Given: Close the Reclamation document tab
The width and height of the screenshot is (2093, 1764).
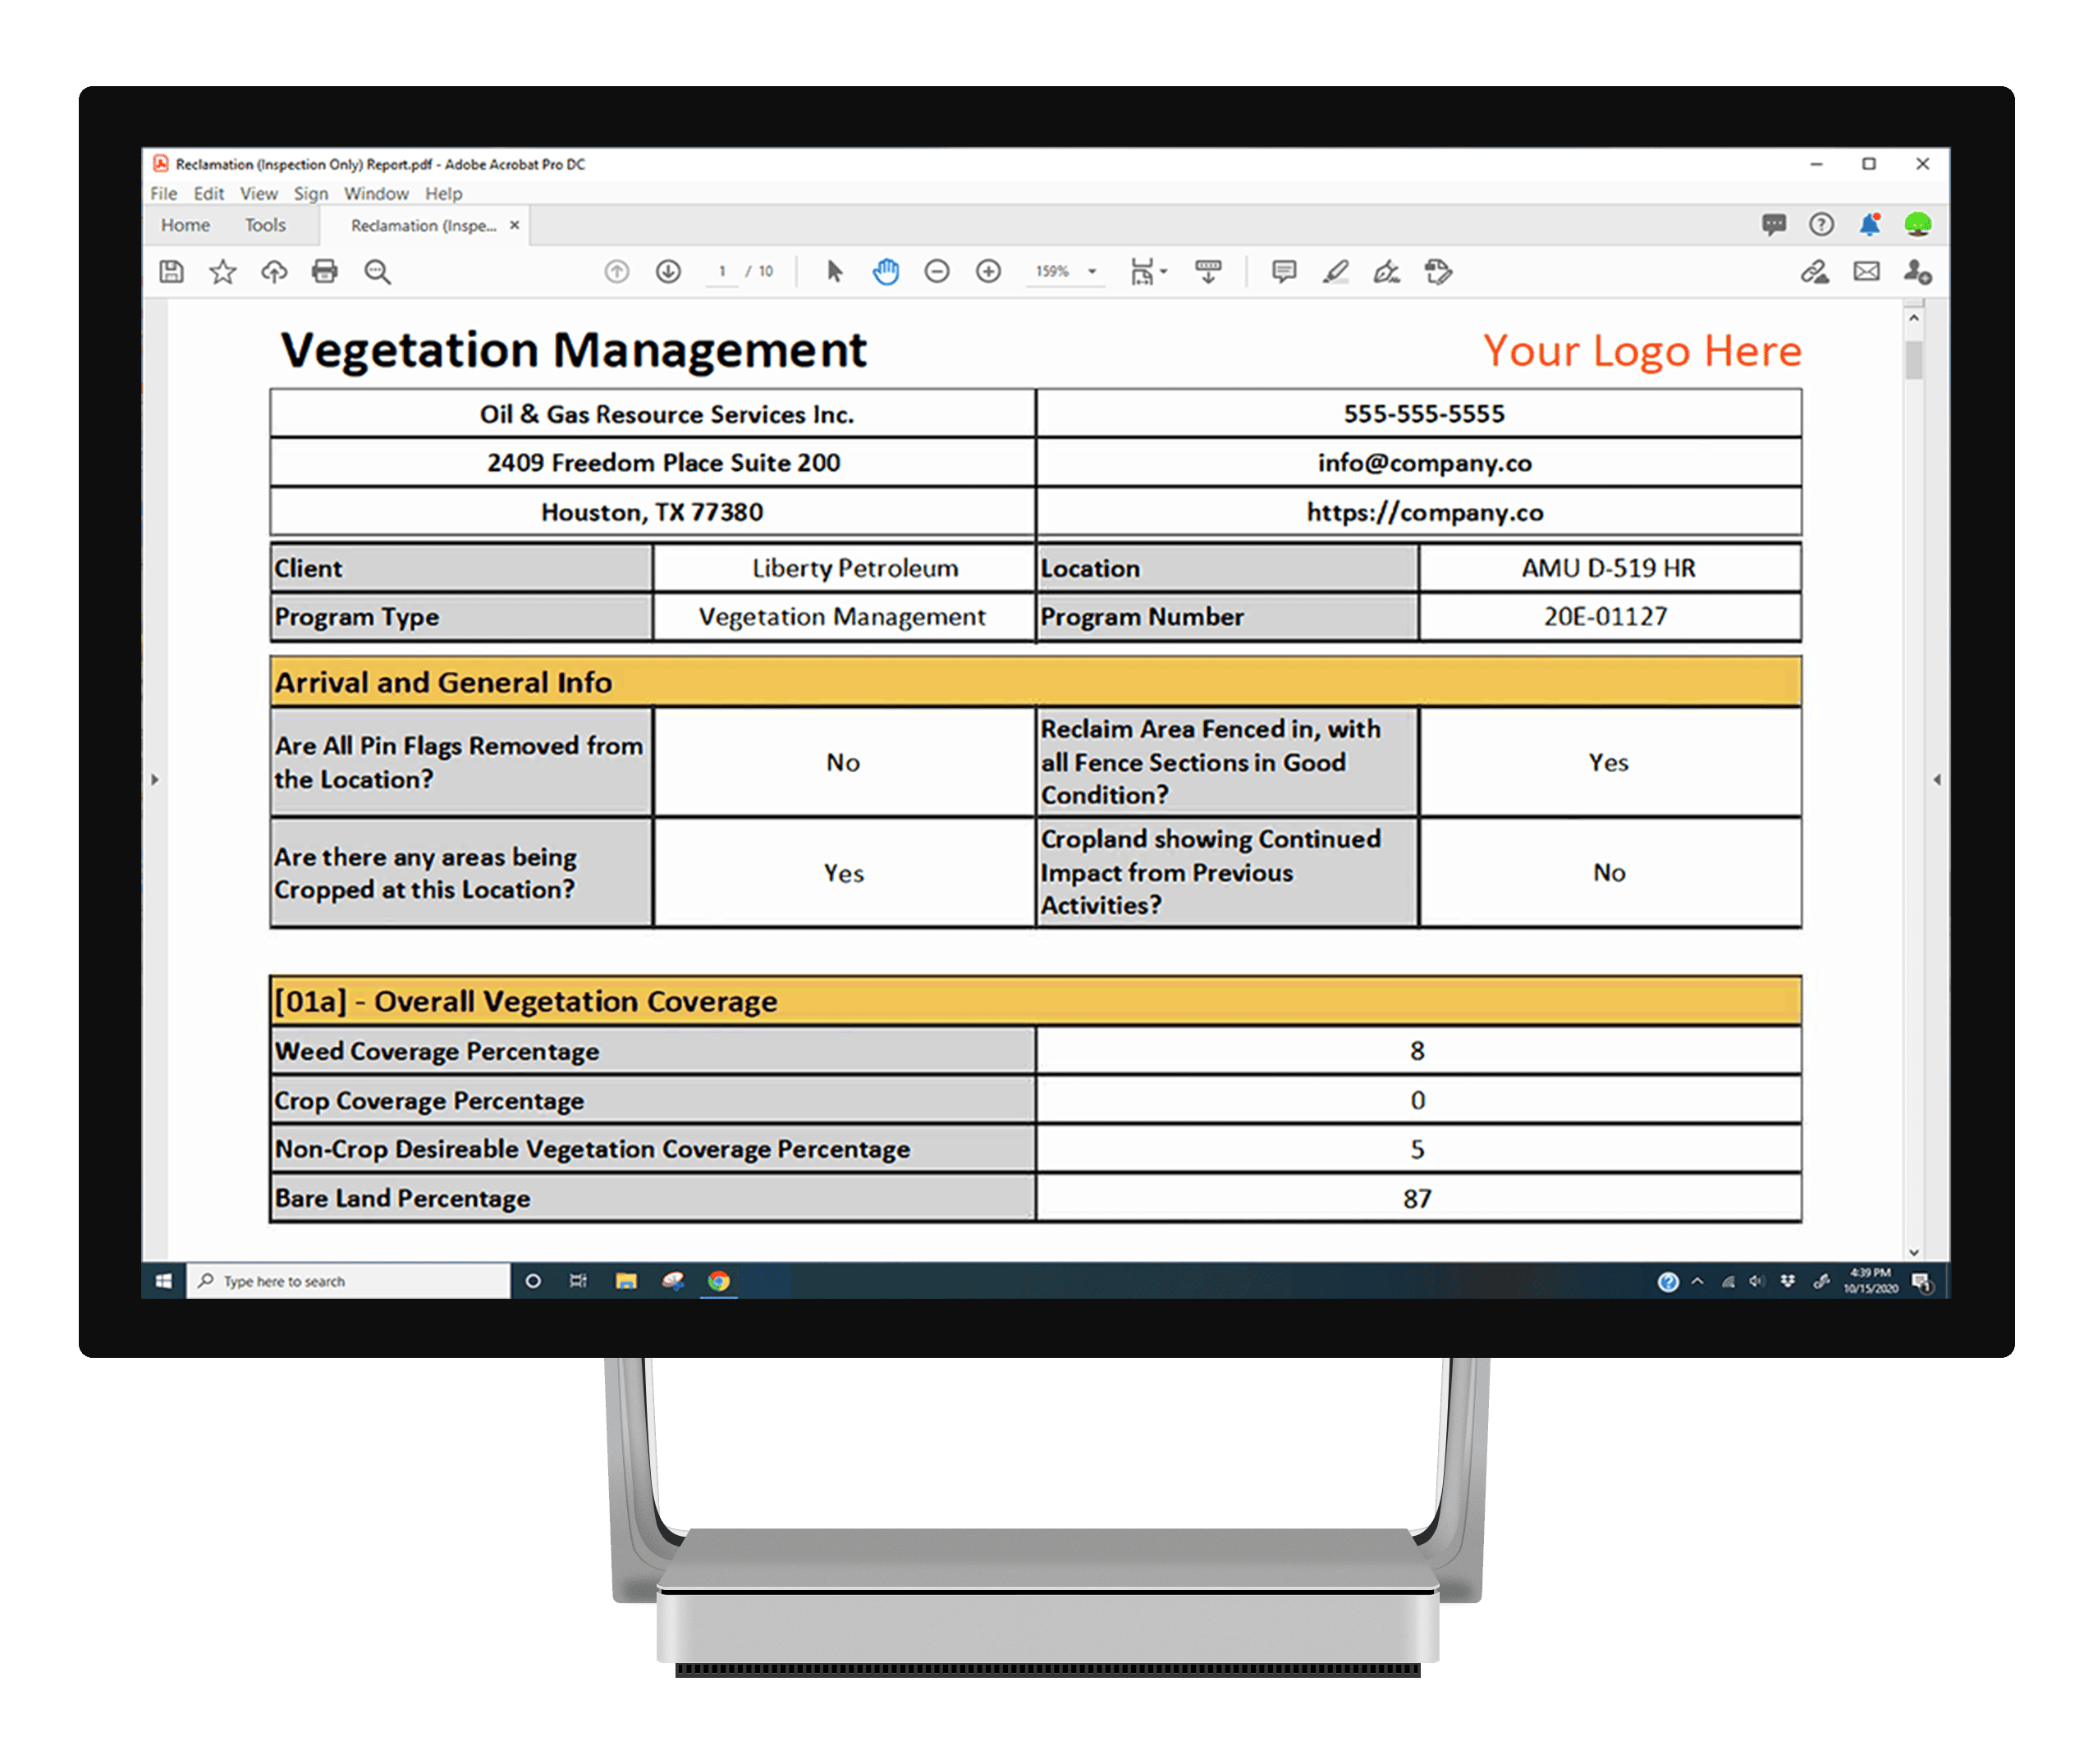Looking at the screenshot, I should (x=515, y=225).
